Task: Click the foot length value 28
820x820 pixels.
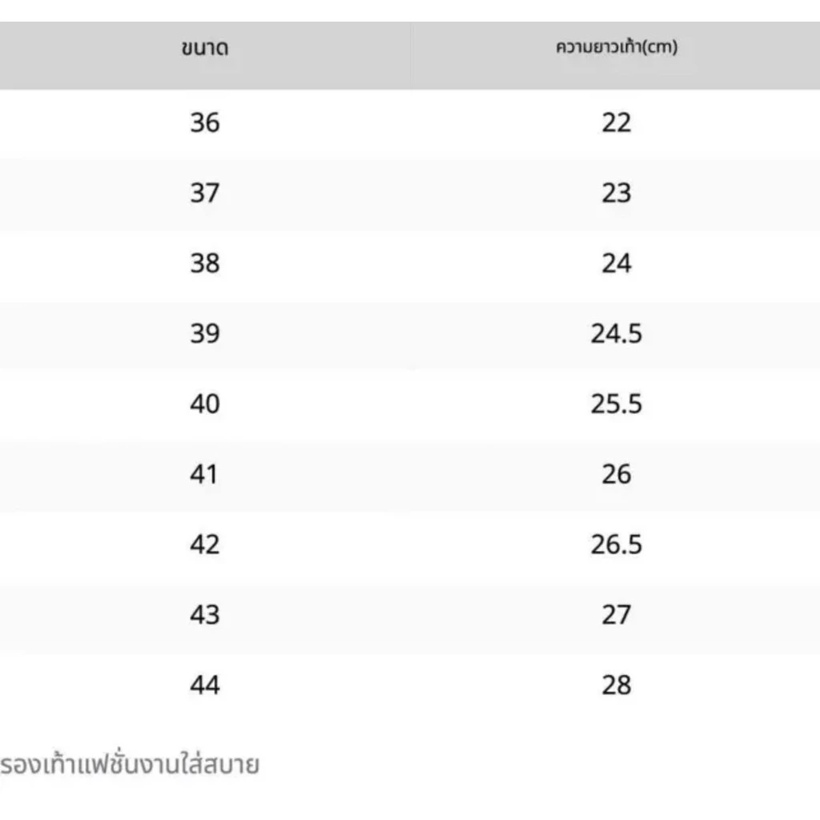Action: point(617,685)
